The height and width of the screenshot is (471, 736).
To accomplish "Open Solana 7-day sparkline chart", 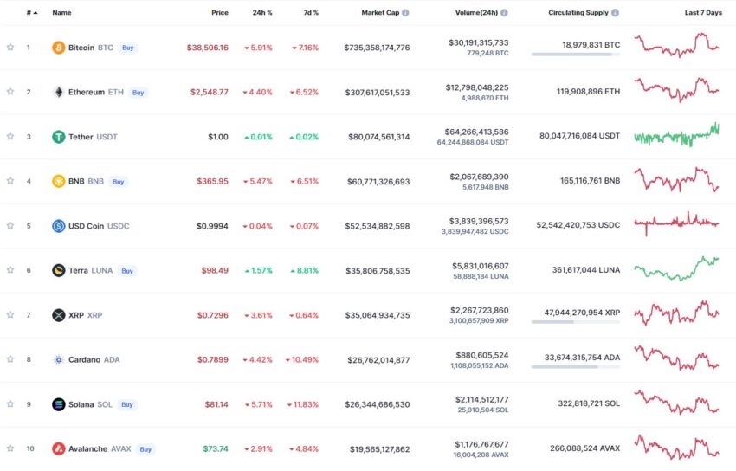I will click(x=676, y=402).
